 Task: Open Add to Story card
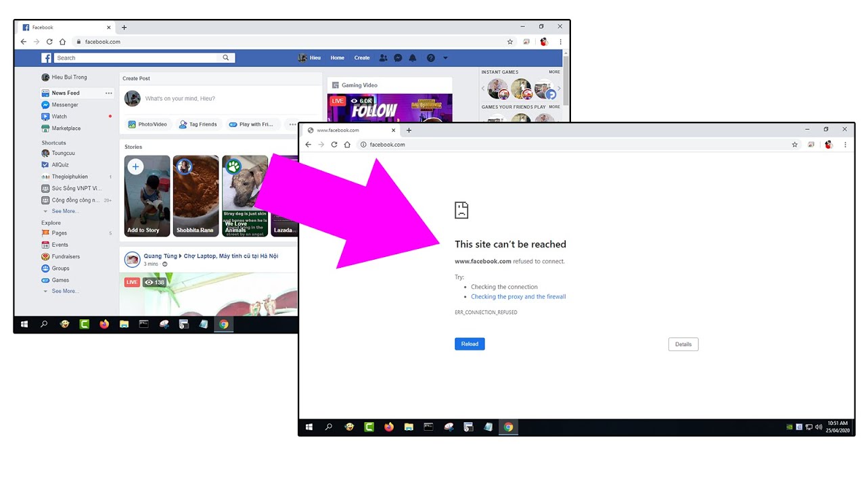(147, 196)
